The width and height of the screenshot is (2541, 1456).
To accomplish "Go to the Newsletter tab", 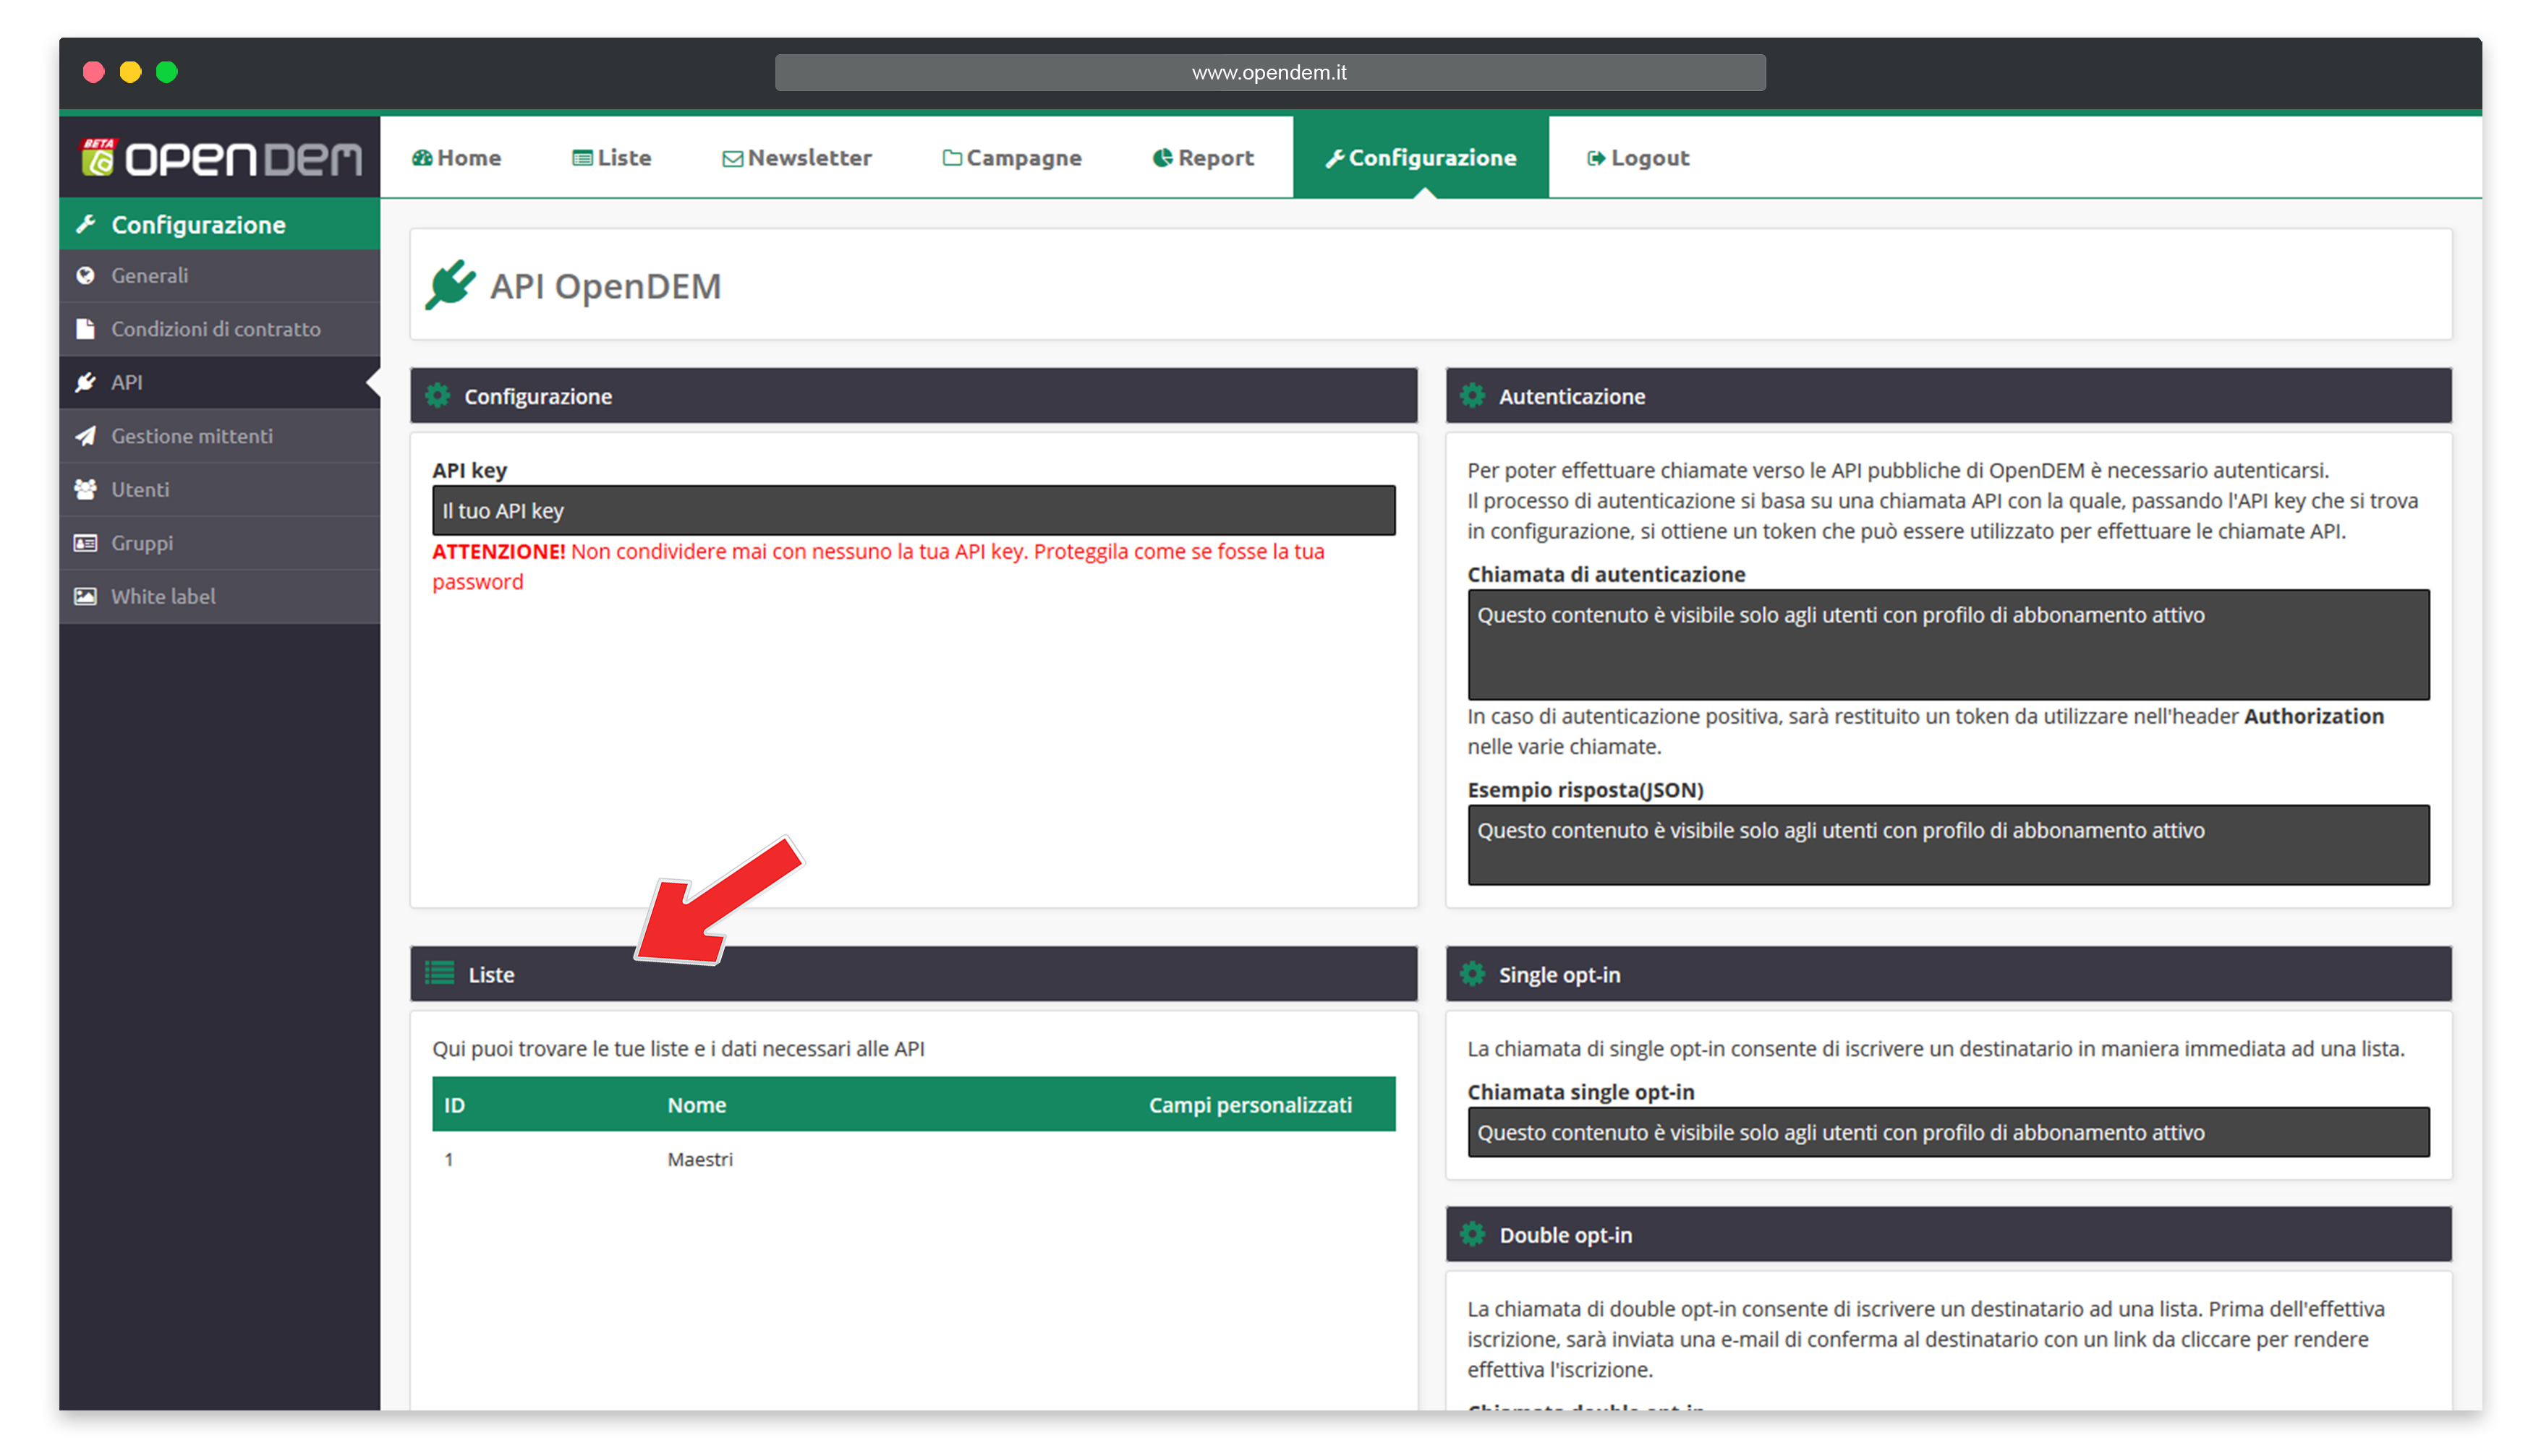I will point(797,158).
